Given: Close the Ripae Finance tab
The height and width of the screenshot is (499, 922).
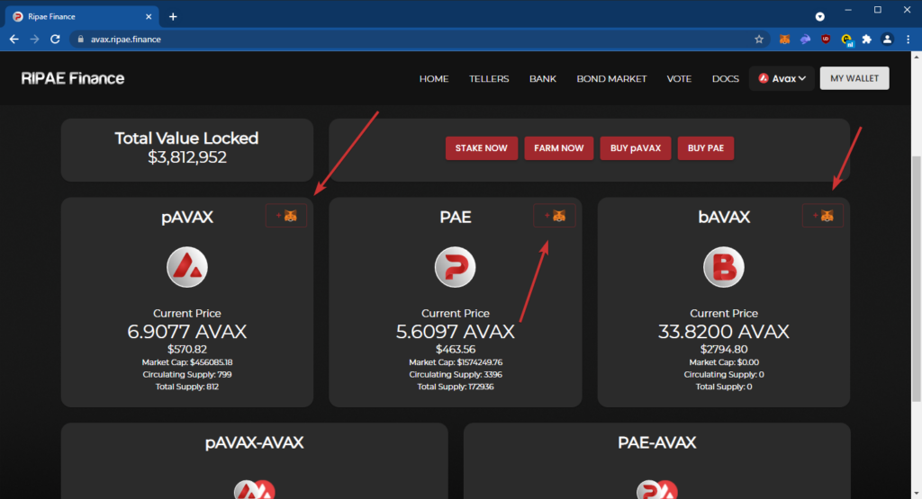Looking at the screenshot, I should [149, 16].
